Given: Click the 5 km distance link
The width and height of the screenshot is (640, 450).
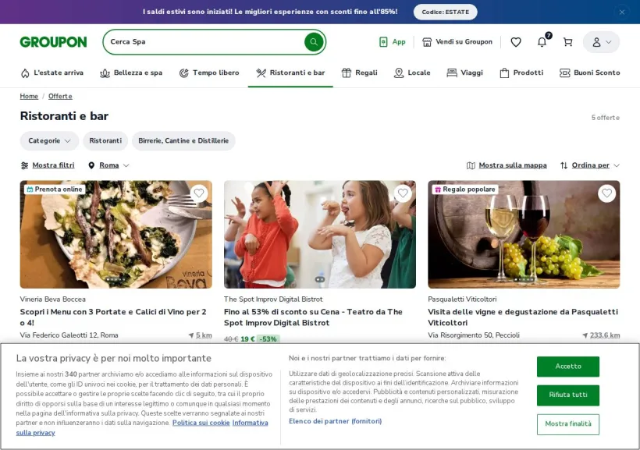Looking at the screenshot, I should click(x=201, y=335).
